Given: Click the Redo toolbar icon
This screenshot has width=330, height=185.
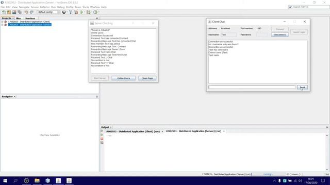Looking at the screenshot, I should point(31,12).
